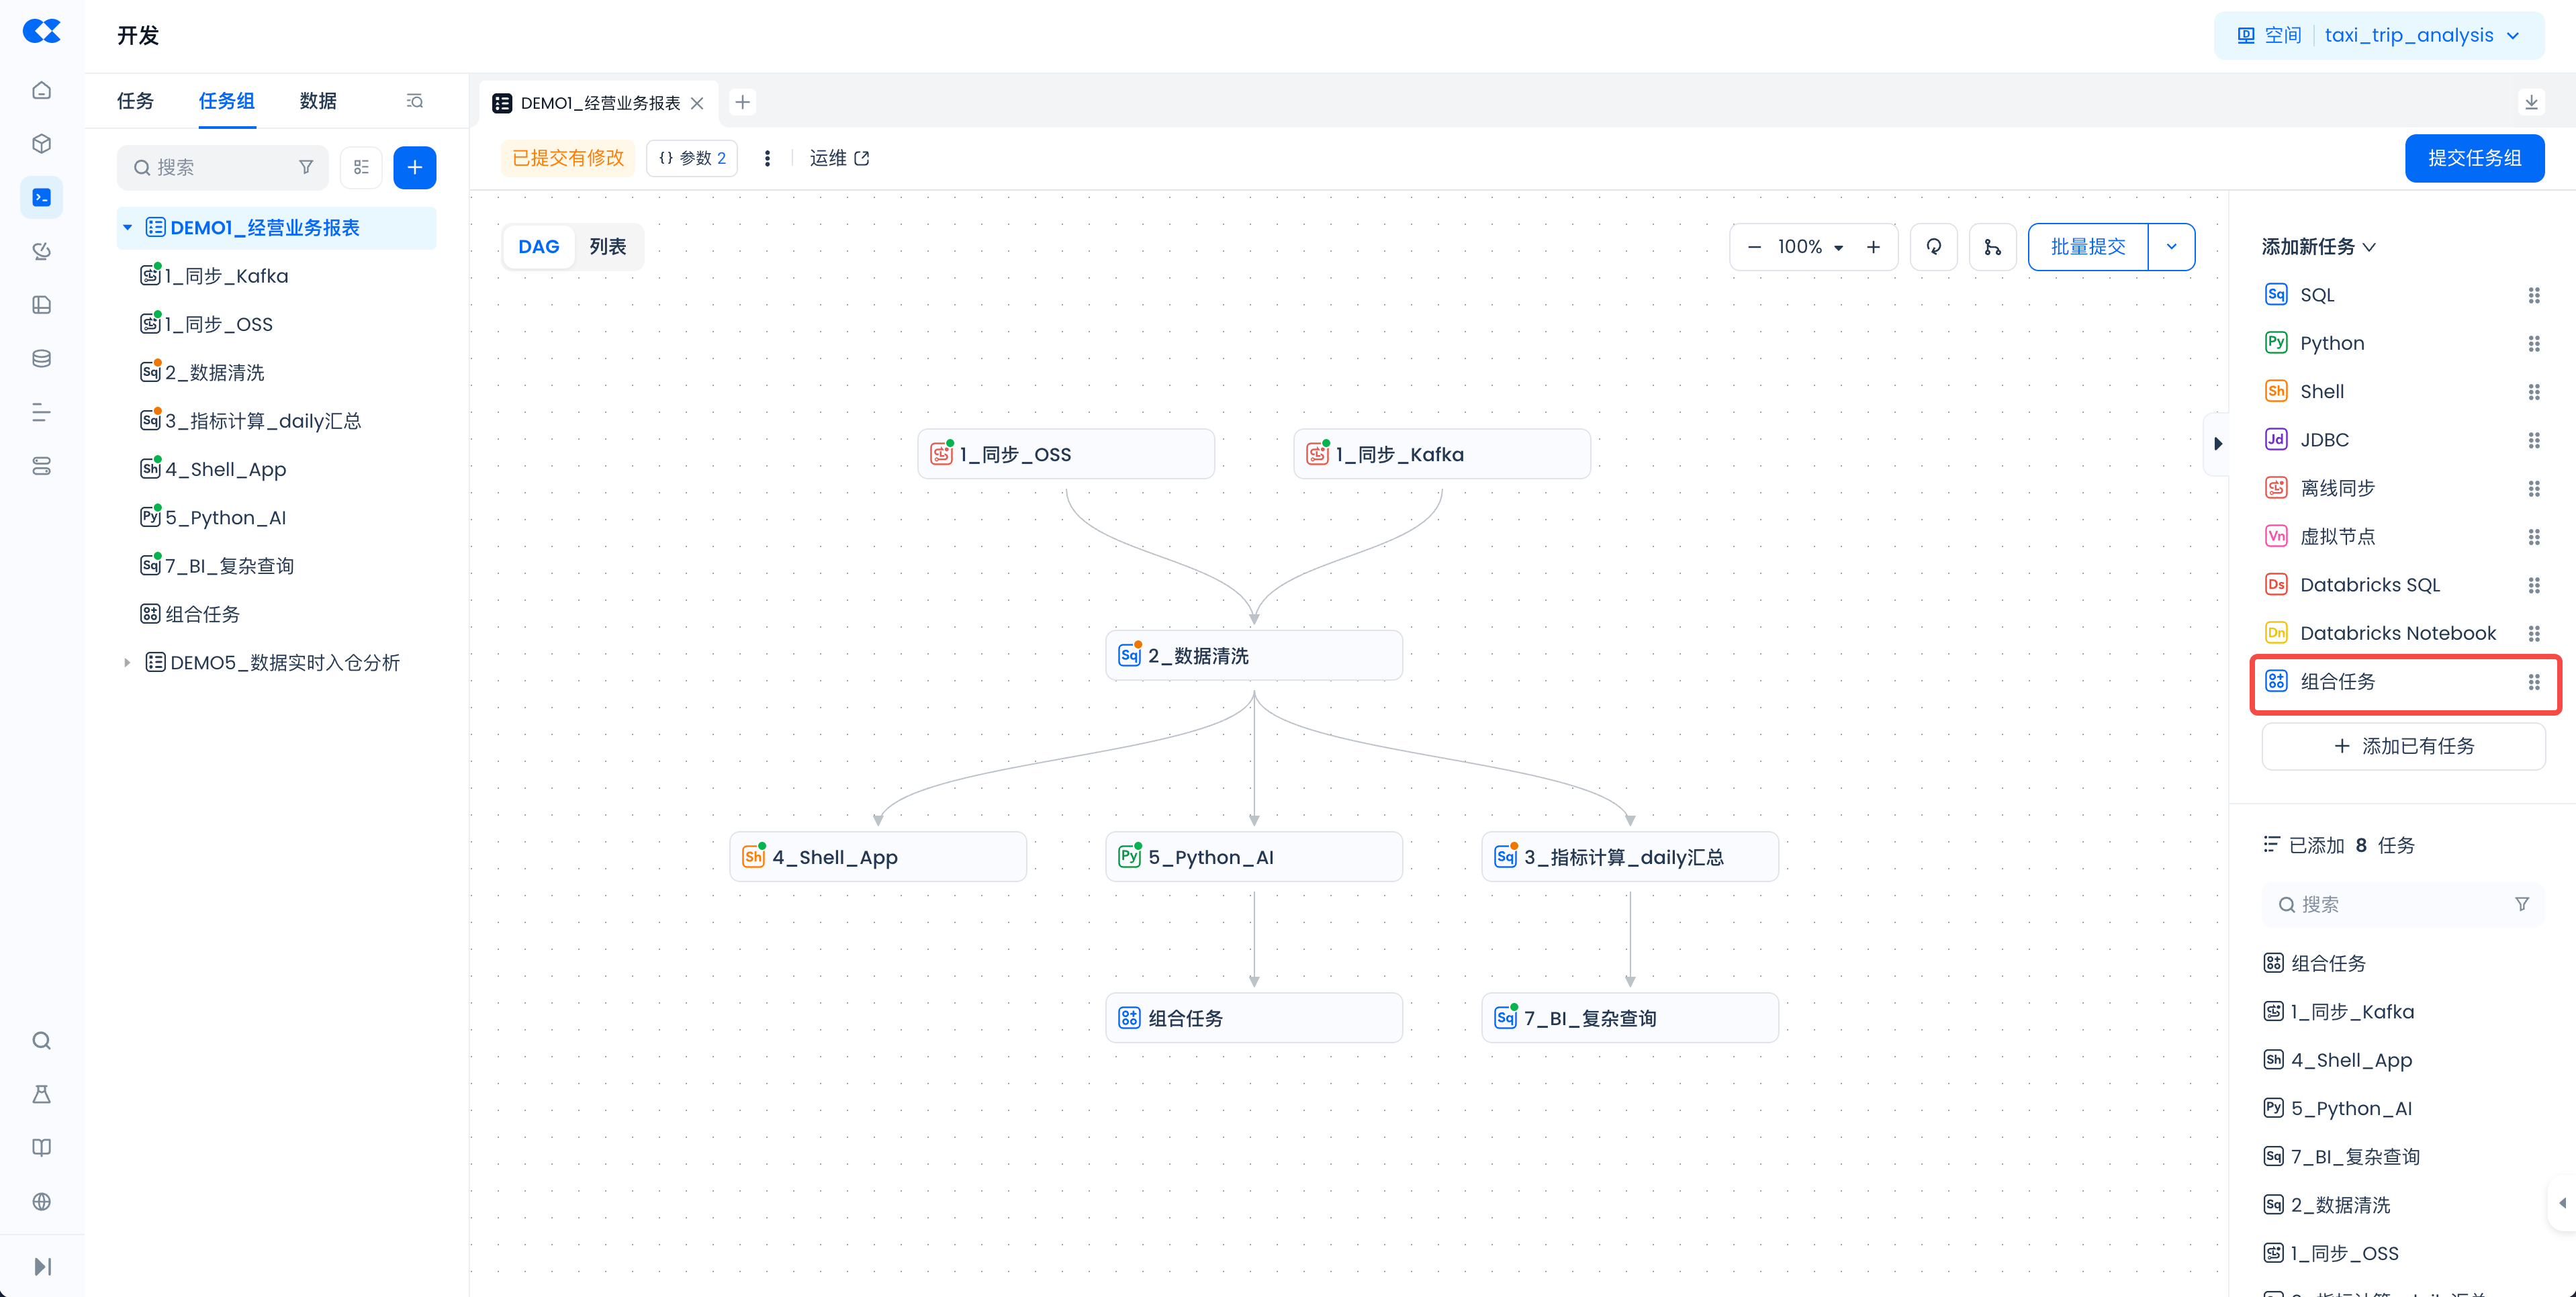
Task: Open the three-dot more options menu
Action: click(767, 158)
